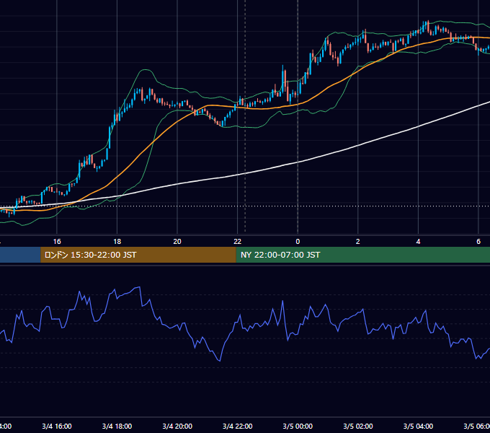The image size is (490, 433).
Task: Click the 3/4 22:00 time label
Action: (238, 426)
